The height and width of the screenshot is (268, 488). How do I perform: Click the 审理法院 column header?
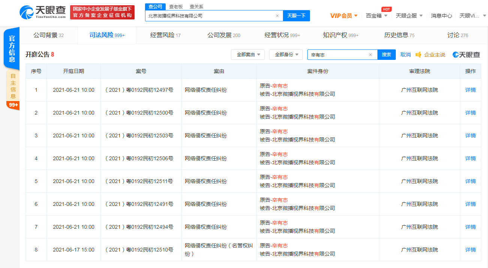(419, 71)
